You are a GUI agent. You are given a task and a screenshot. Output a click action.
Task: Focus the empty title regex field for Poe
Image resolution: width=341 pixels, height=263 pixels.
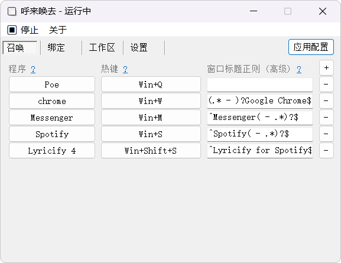point(260,85)
